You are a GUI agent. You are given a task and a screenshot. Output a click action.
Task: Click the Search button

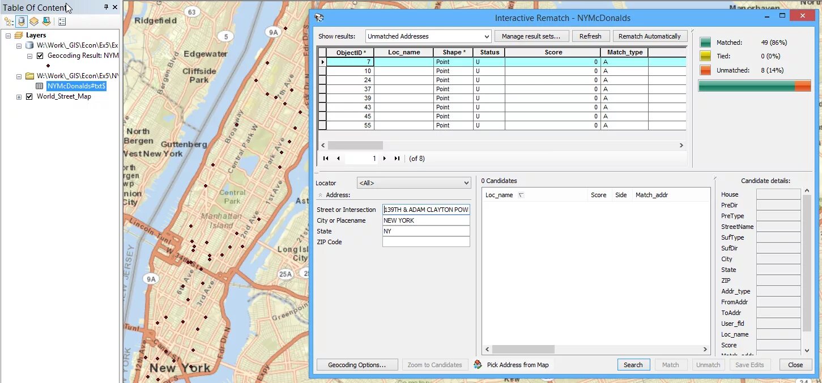(x=633, y=365)
